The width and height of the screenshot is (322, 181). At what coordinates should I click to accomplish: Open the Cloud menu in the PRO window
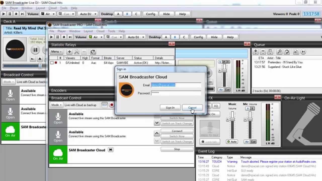(100, 31)
